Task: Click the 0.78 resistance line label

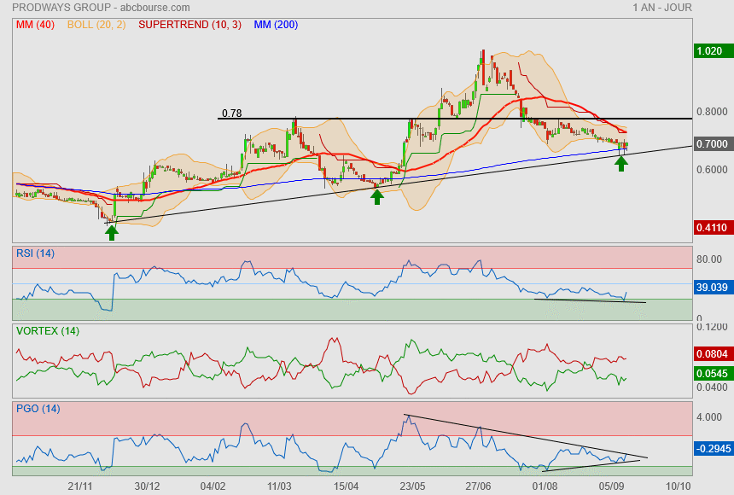Action: coord(231,113)
